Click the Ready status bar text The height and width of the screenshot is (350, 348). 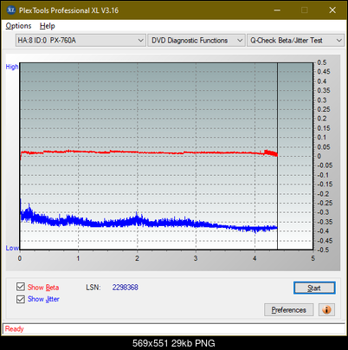pyautogui.click(x=14, y=328)
